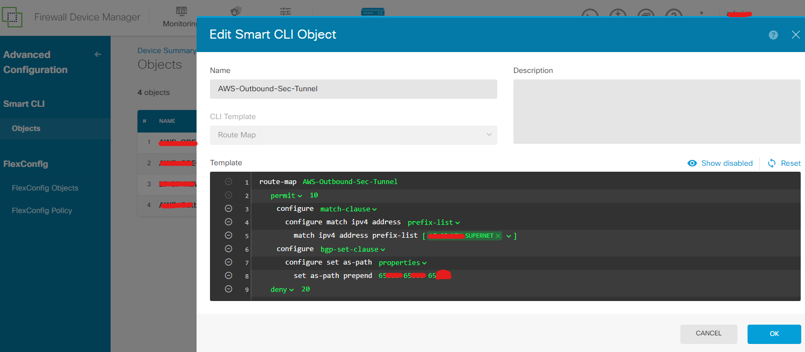
Task: Remove the SUPERNET prefix-list chip
Action: [498, 236]
